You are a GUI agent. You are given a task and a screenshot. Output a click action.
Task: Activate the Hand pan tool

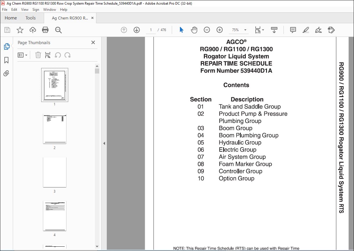(x=194, y=30)
